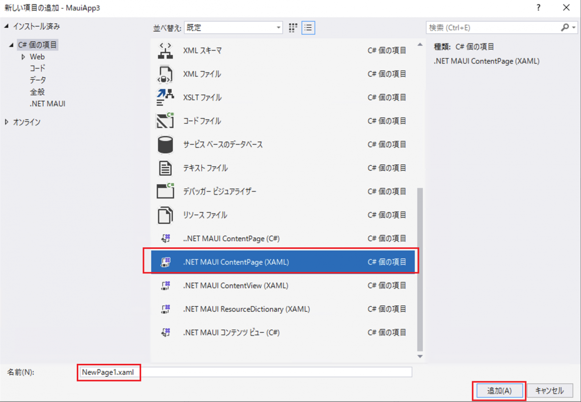
Task: Select the .NET MAUI category
Action: coord(47,103)
